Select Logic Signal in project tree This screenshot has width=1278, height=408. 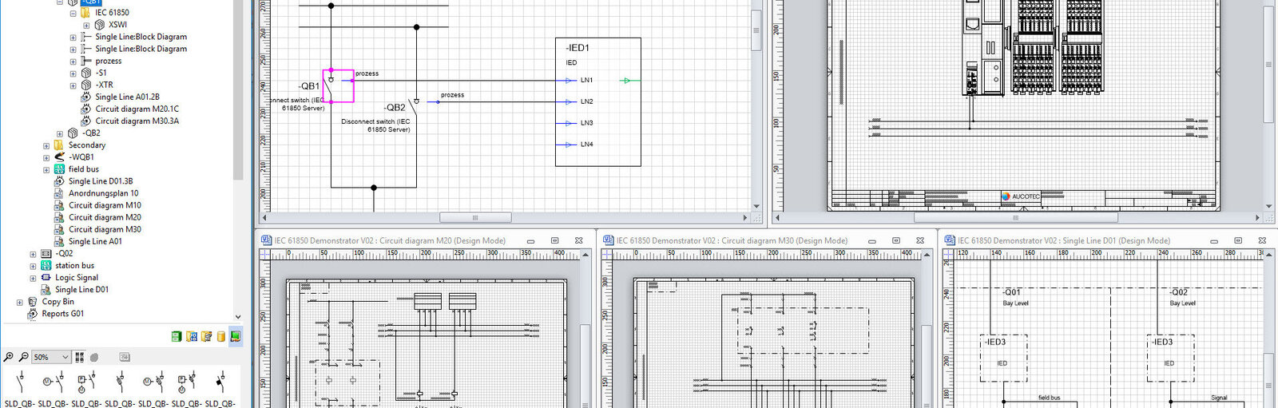(x=77, y=278)
